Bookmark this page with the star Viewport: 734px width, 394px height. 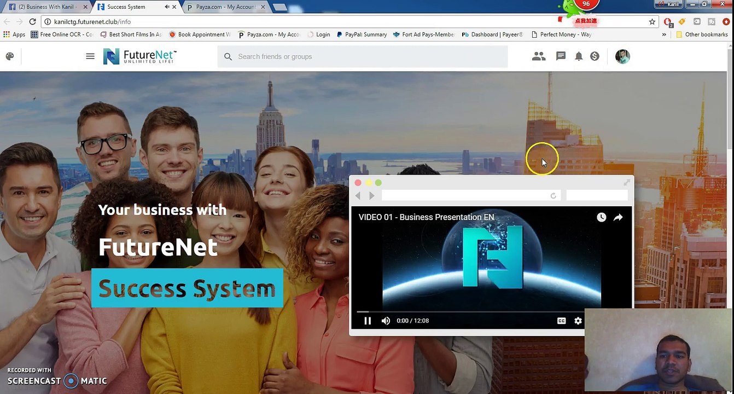652,21
